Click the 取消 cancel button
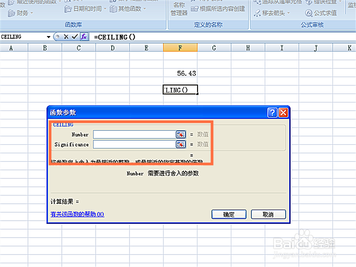356x267 pixels. [x=268, y=214]
